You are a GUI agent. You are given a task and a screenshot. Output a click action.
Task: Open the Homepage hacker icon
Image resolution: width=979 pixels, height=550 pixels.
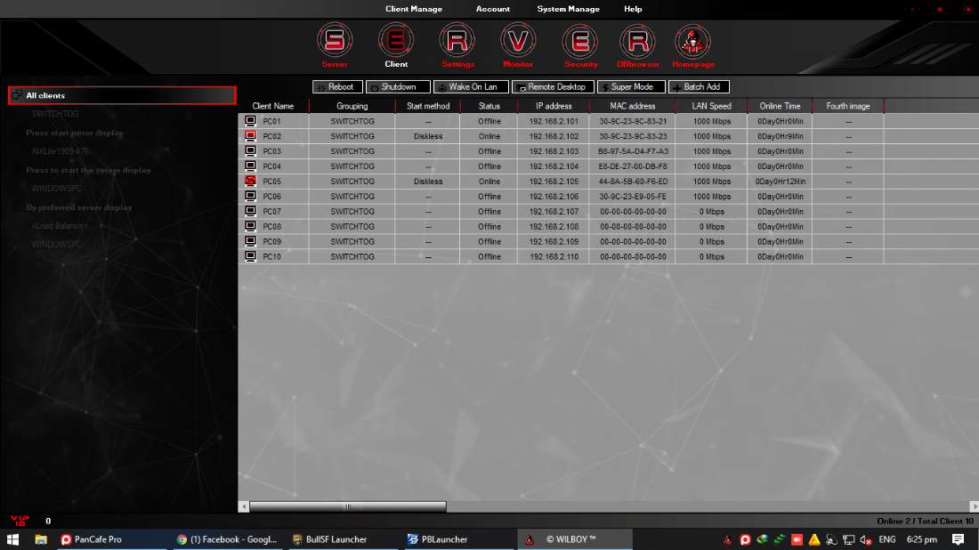pos(693,41)
